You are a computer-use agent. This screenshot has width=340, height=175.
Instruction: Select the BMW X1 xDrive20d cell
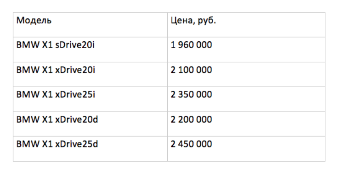(x=90, y=124)
